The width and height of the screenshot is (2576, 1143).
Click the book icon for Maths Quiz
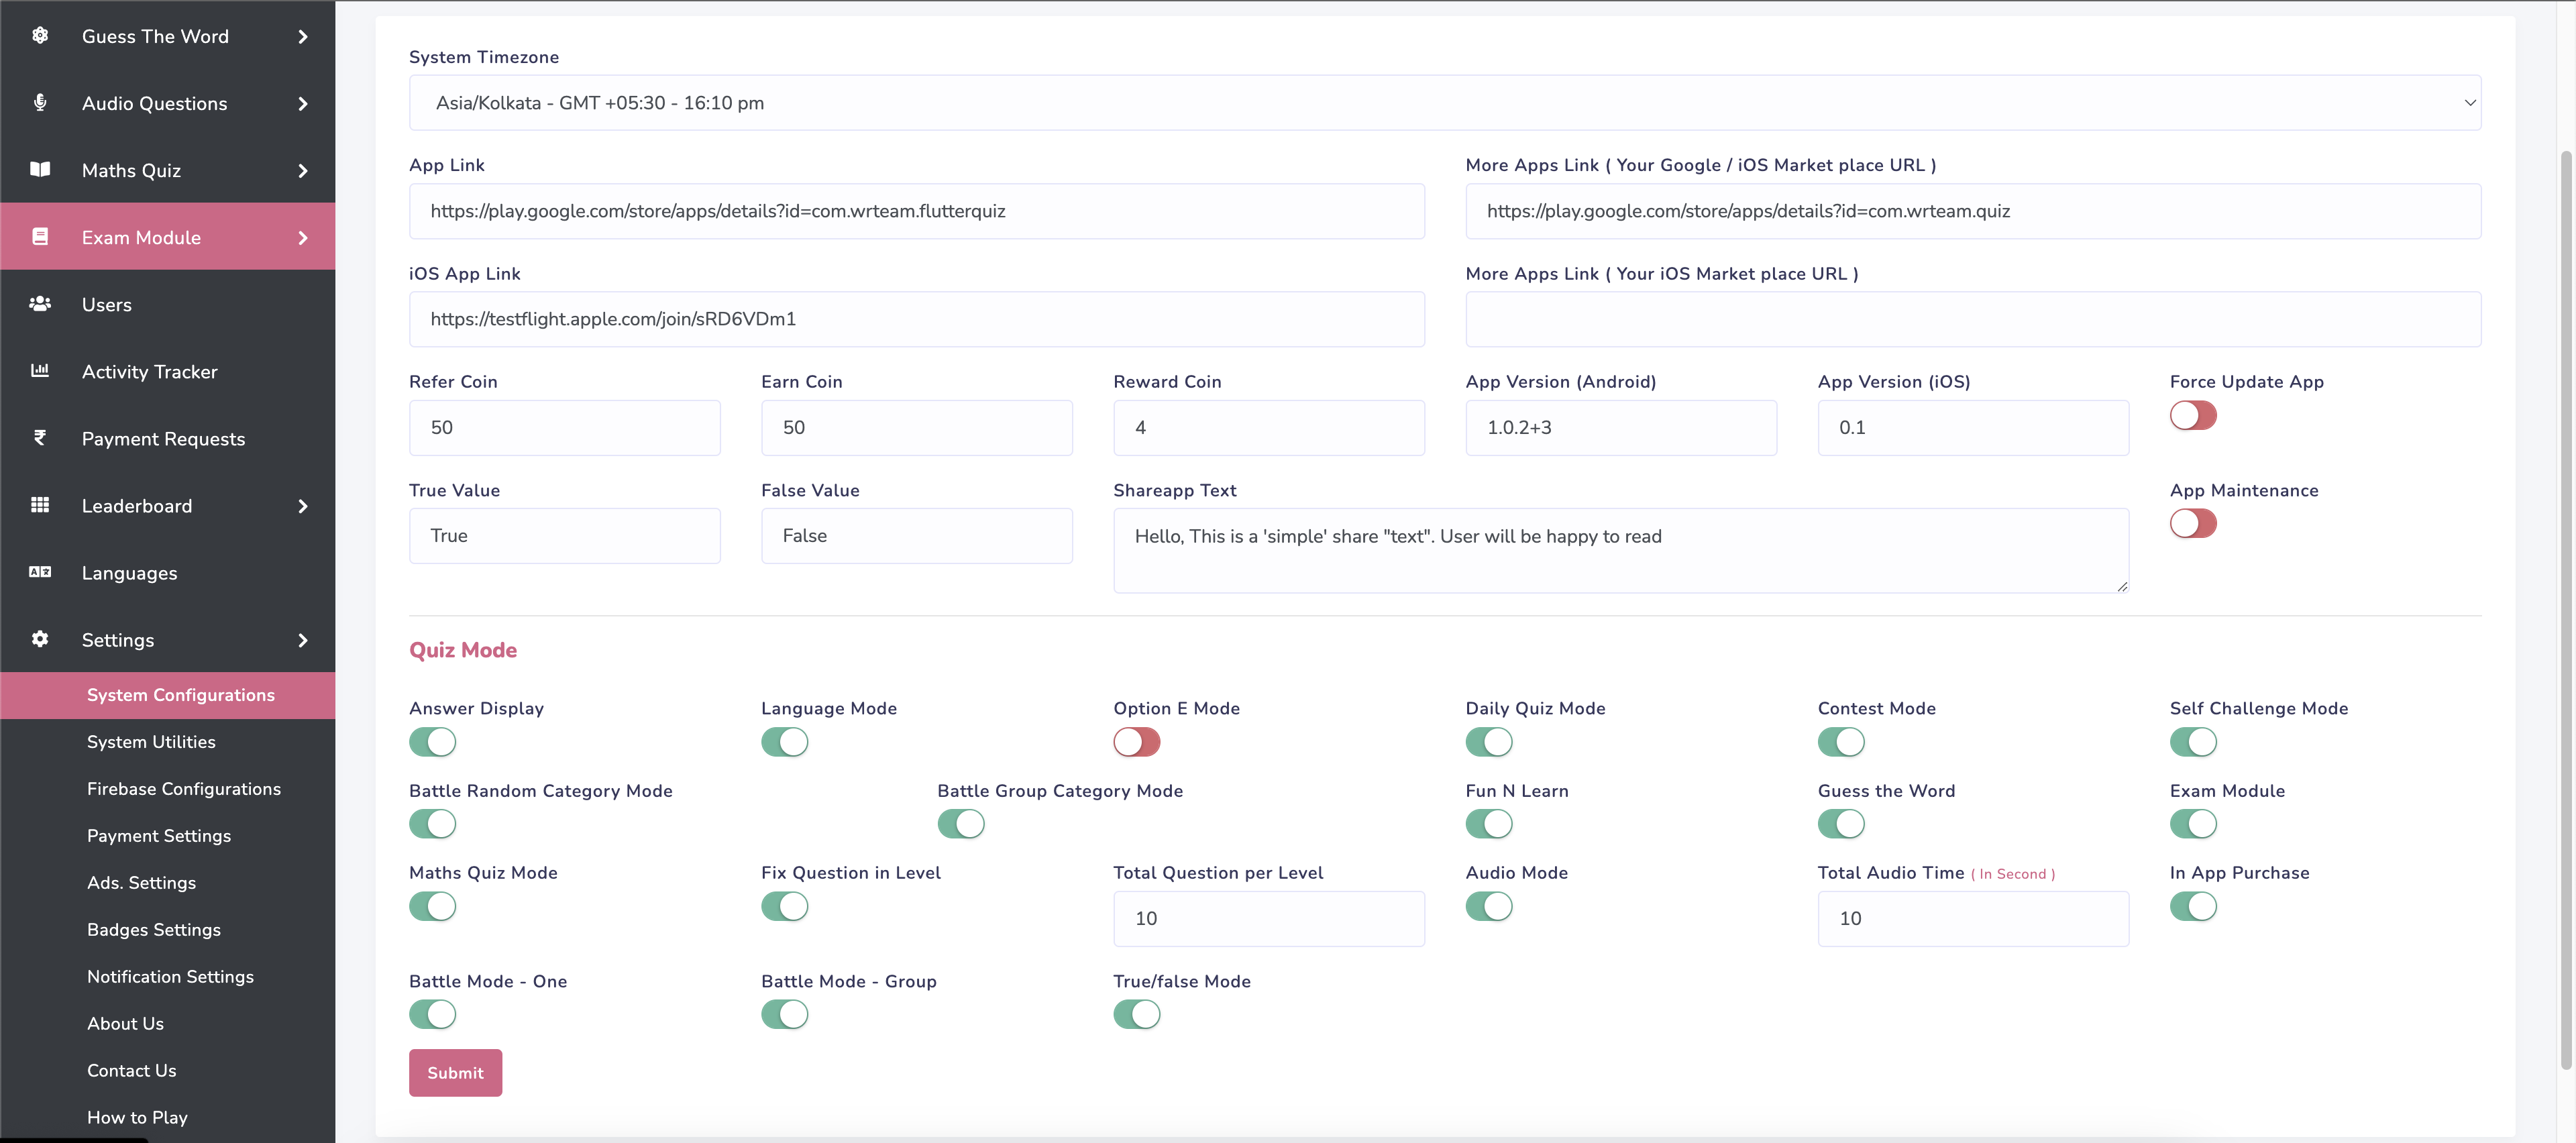coord(40,170)
